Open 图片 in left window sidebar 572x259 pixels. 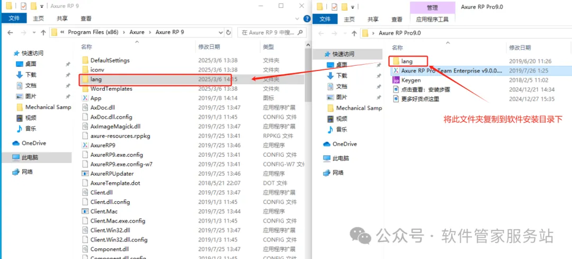click(31, 97)
